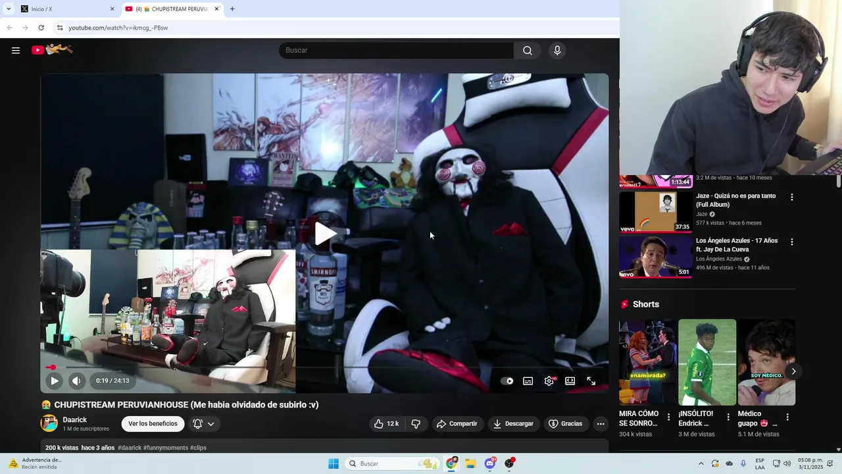Click the #funnymoments hashtag
Screen dimensions: 842x474
point(166,448)
